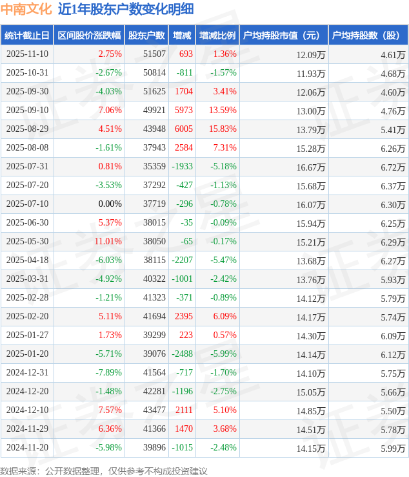Click the 增减 column header
The width and height of the screenshot is (409, 477).
[x=182, y=36]
